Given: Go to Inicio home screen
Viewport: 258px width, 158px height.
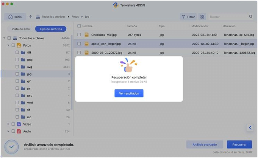Looking at the screenshot, I should coord(15,17).
